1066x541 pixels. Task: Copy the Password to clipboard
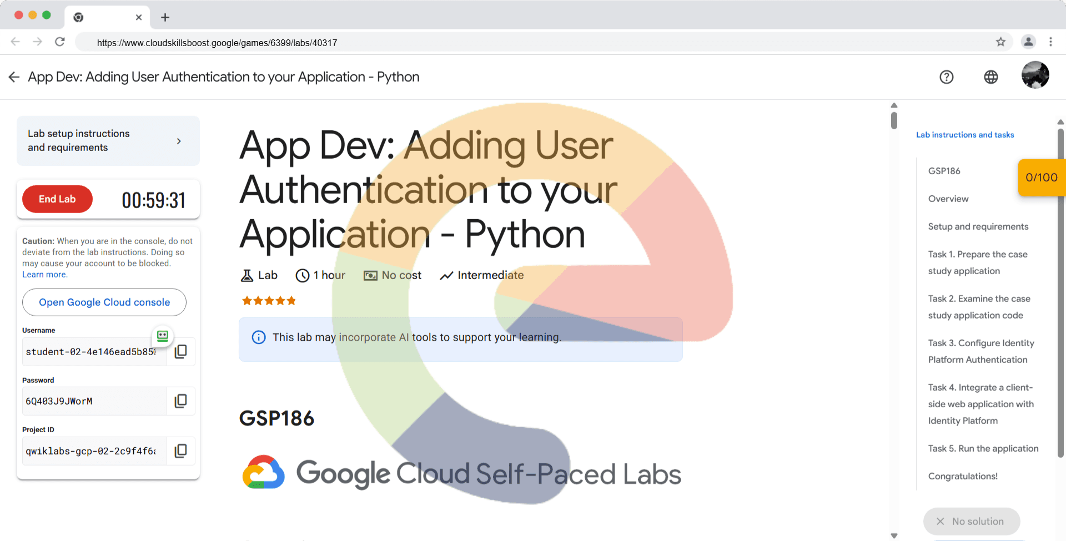180,401
